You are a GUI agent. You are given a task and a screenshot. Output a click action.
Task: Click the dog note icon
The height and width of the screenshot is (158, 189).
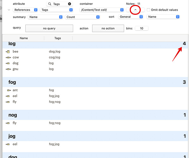[x=8, y=63]
